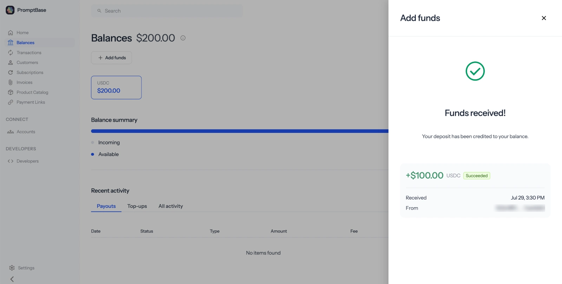Navigate to Invoices
562x284 pixels.
pyautogui.click(x=24, y=82)
